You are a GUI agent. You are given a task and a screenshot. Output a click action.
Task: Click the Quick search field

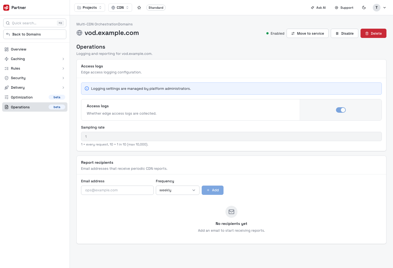pos(35,23)
